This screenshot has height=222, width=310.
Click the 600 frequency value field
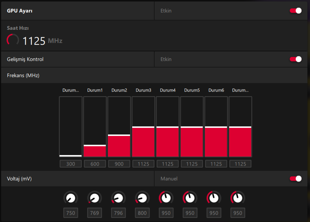click(95, 164)
